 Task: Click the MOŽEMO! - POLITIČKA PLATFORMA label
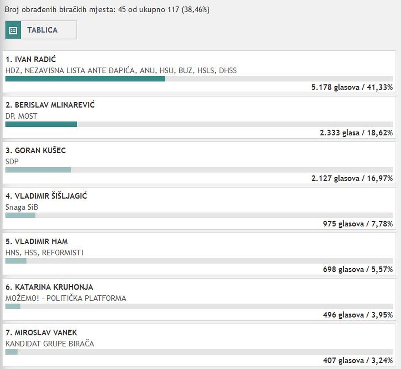(x=66, y=298)
